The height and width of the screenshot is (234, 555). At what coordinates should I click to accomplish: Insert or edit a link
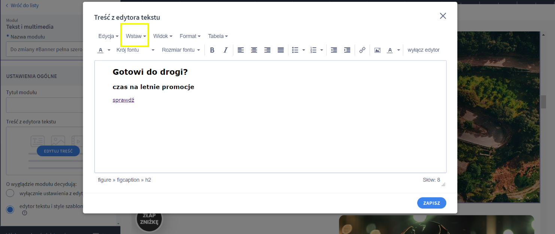(x=362, y=50)
